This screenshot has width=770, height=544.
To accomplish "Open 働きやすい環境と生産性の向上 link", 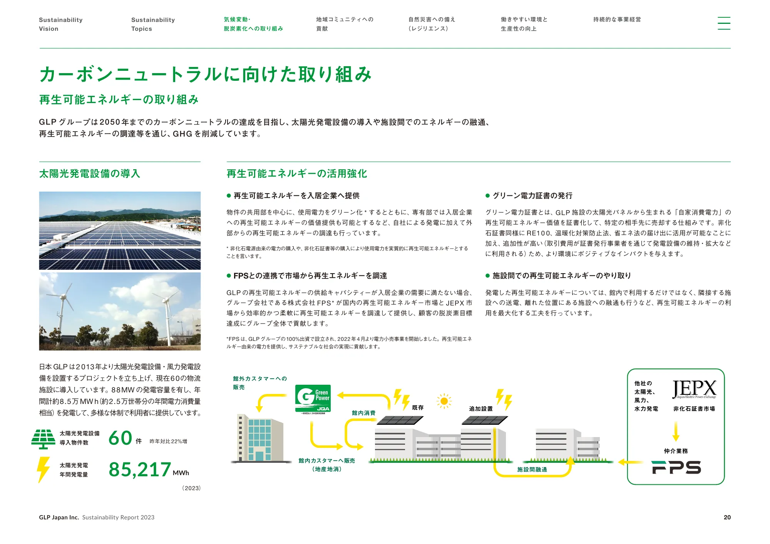I will click(x=524, y=24).
